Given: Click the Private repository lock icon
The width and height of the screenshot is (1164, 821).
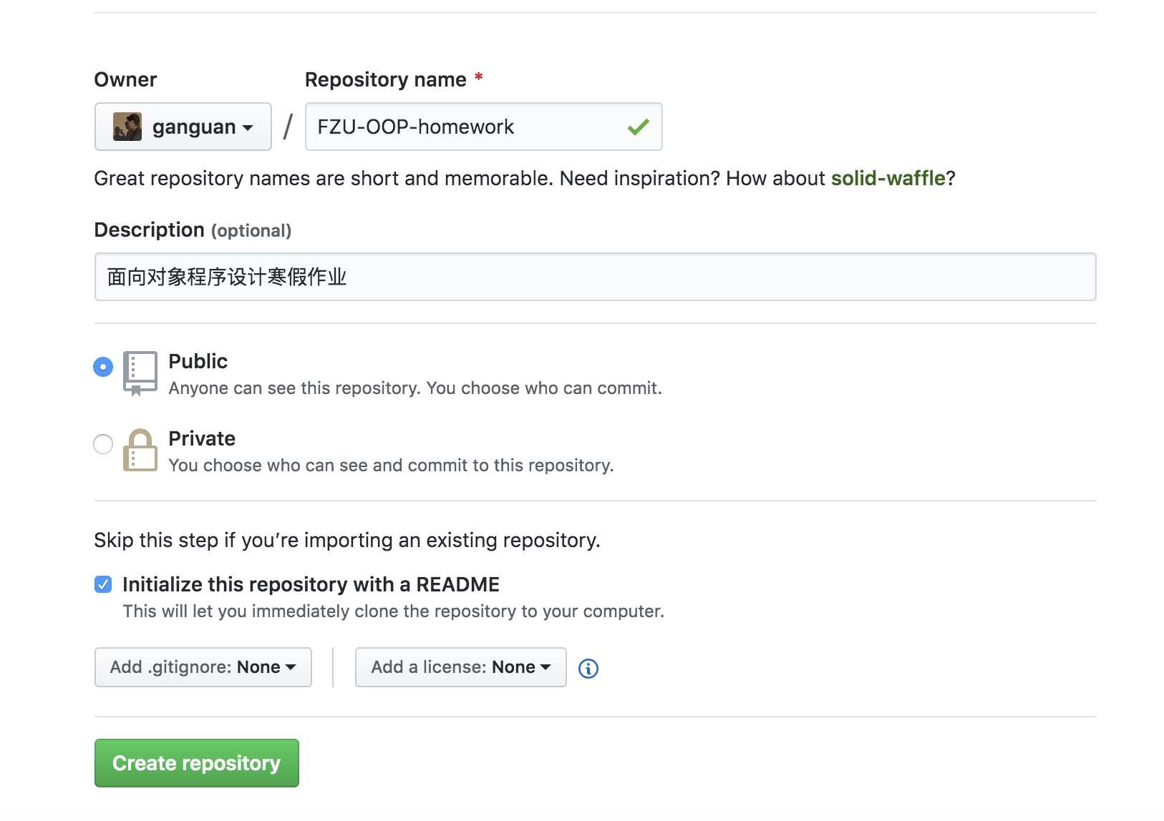Looking at the screenshot, I should tap(140, 451).
